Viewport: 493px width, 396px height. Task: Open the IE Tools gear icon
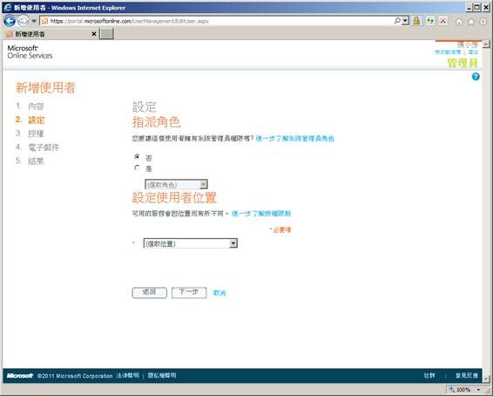tap(483, 22)
